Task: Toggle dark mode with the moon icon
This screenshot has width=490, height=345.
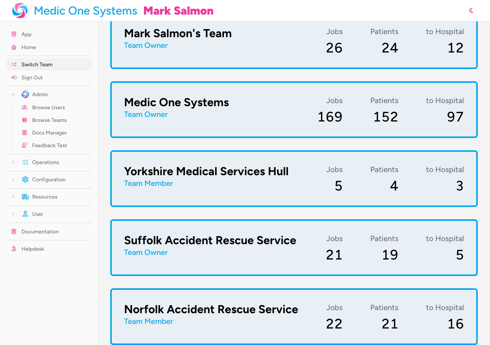Action: [x=471, y=10]
